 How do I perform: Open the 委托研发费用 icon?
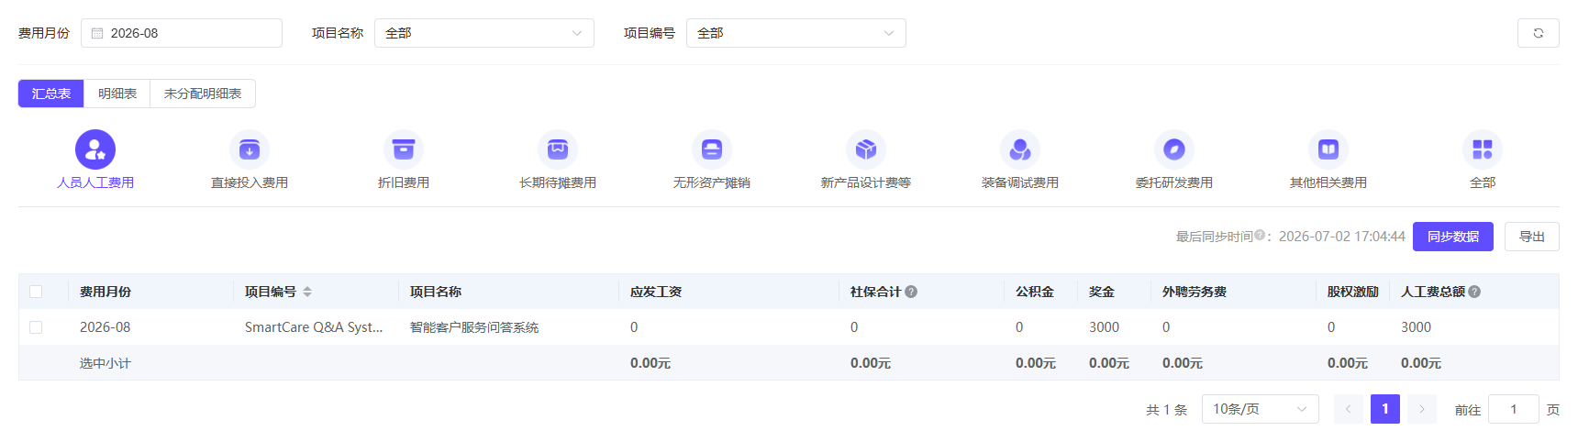click(1174, 149)
